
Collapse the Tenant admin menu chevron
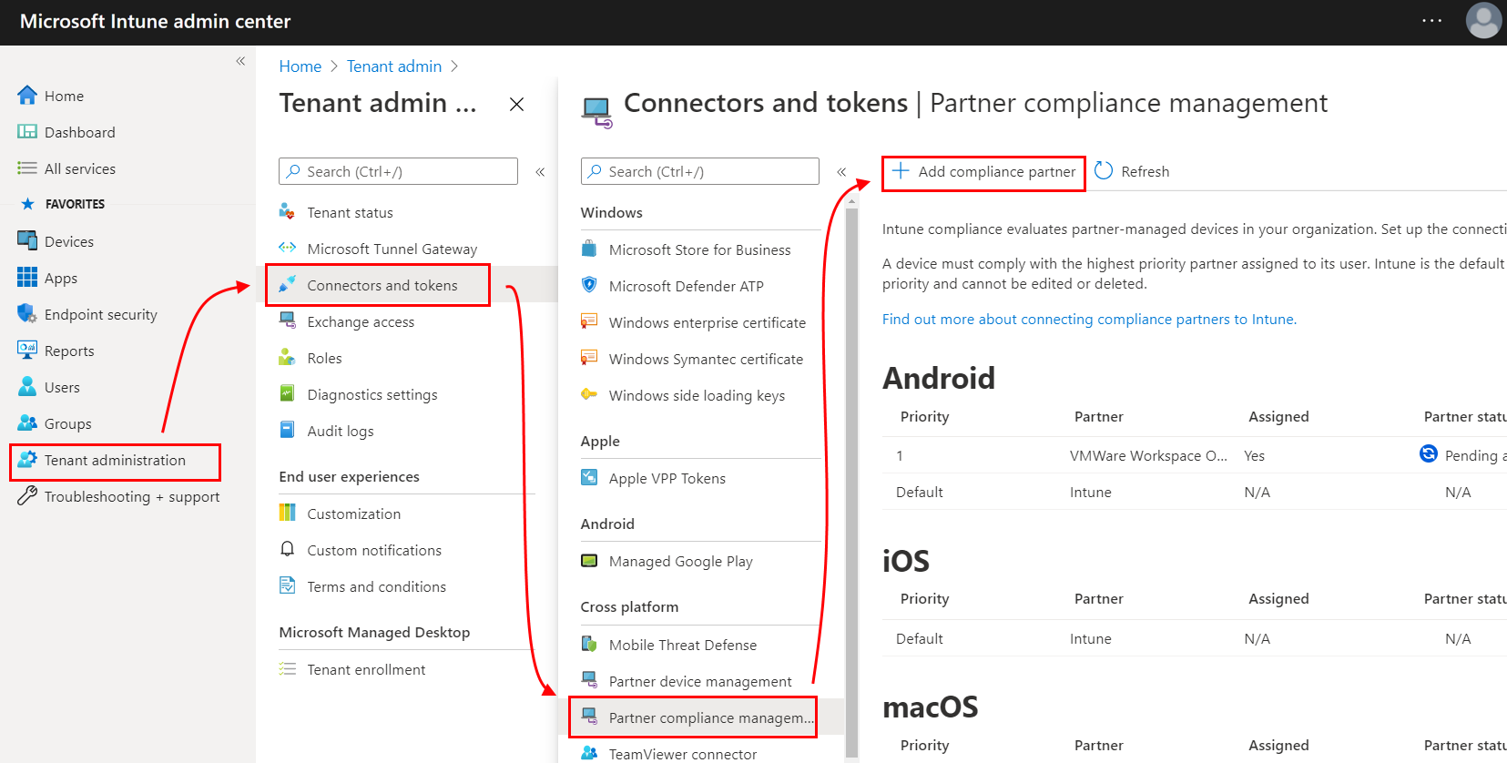click(x=540, y=171)
